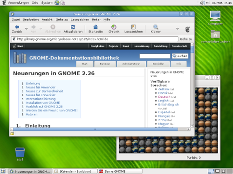Viewport: 233px width, 174px height.
Task: Open Neues für Anwender link
Action: [x=41, y=87]
